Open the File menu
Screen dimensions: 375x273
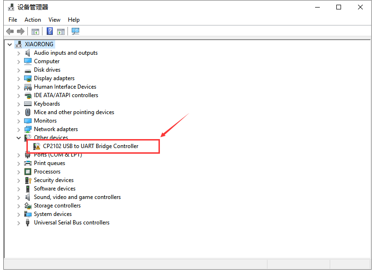coord(13,20)
